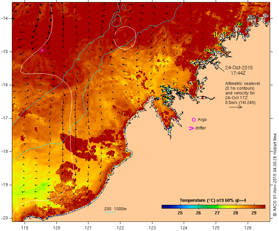Click the longitude axis label 126
The height and width of the screenshot is (231, 279).
[x=248, y=228]
